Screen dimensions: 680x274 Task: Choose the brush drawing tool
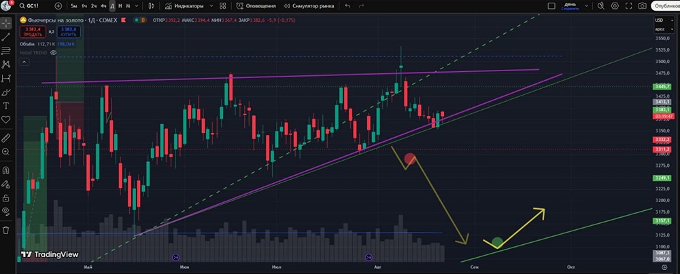click(x=6, y=92)
